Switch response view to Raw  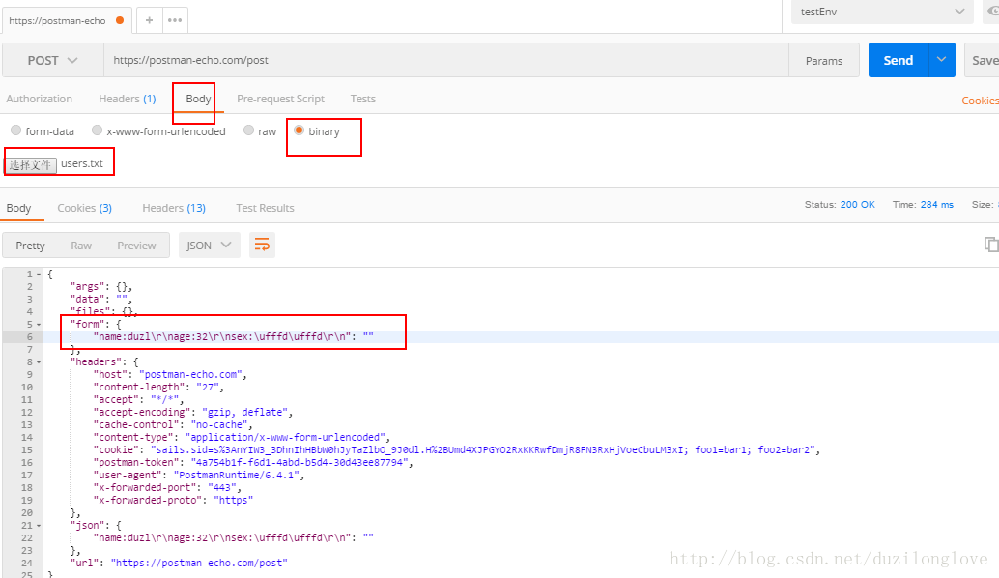point(81,246)
